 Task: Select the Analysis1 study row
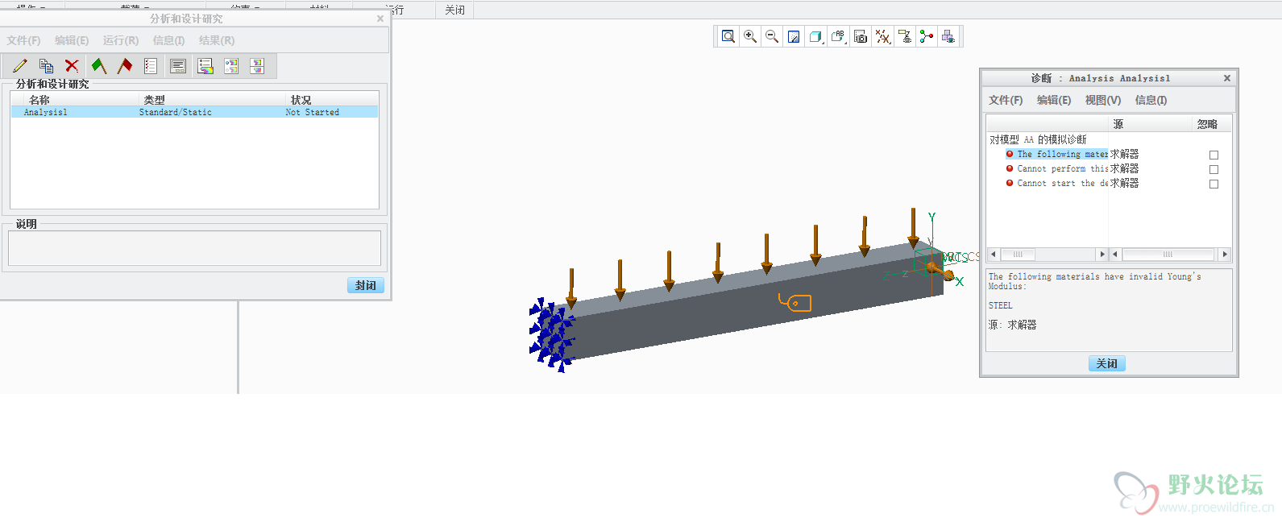tap(194, 112)
